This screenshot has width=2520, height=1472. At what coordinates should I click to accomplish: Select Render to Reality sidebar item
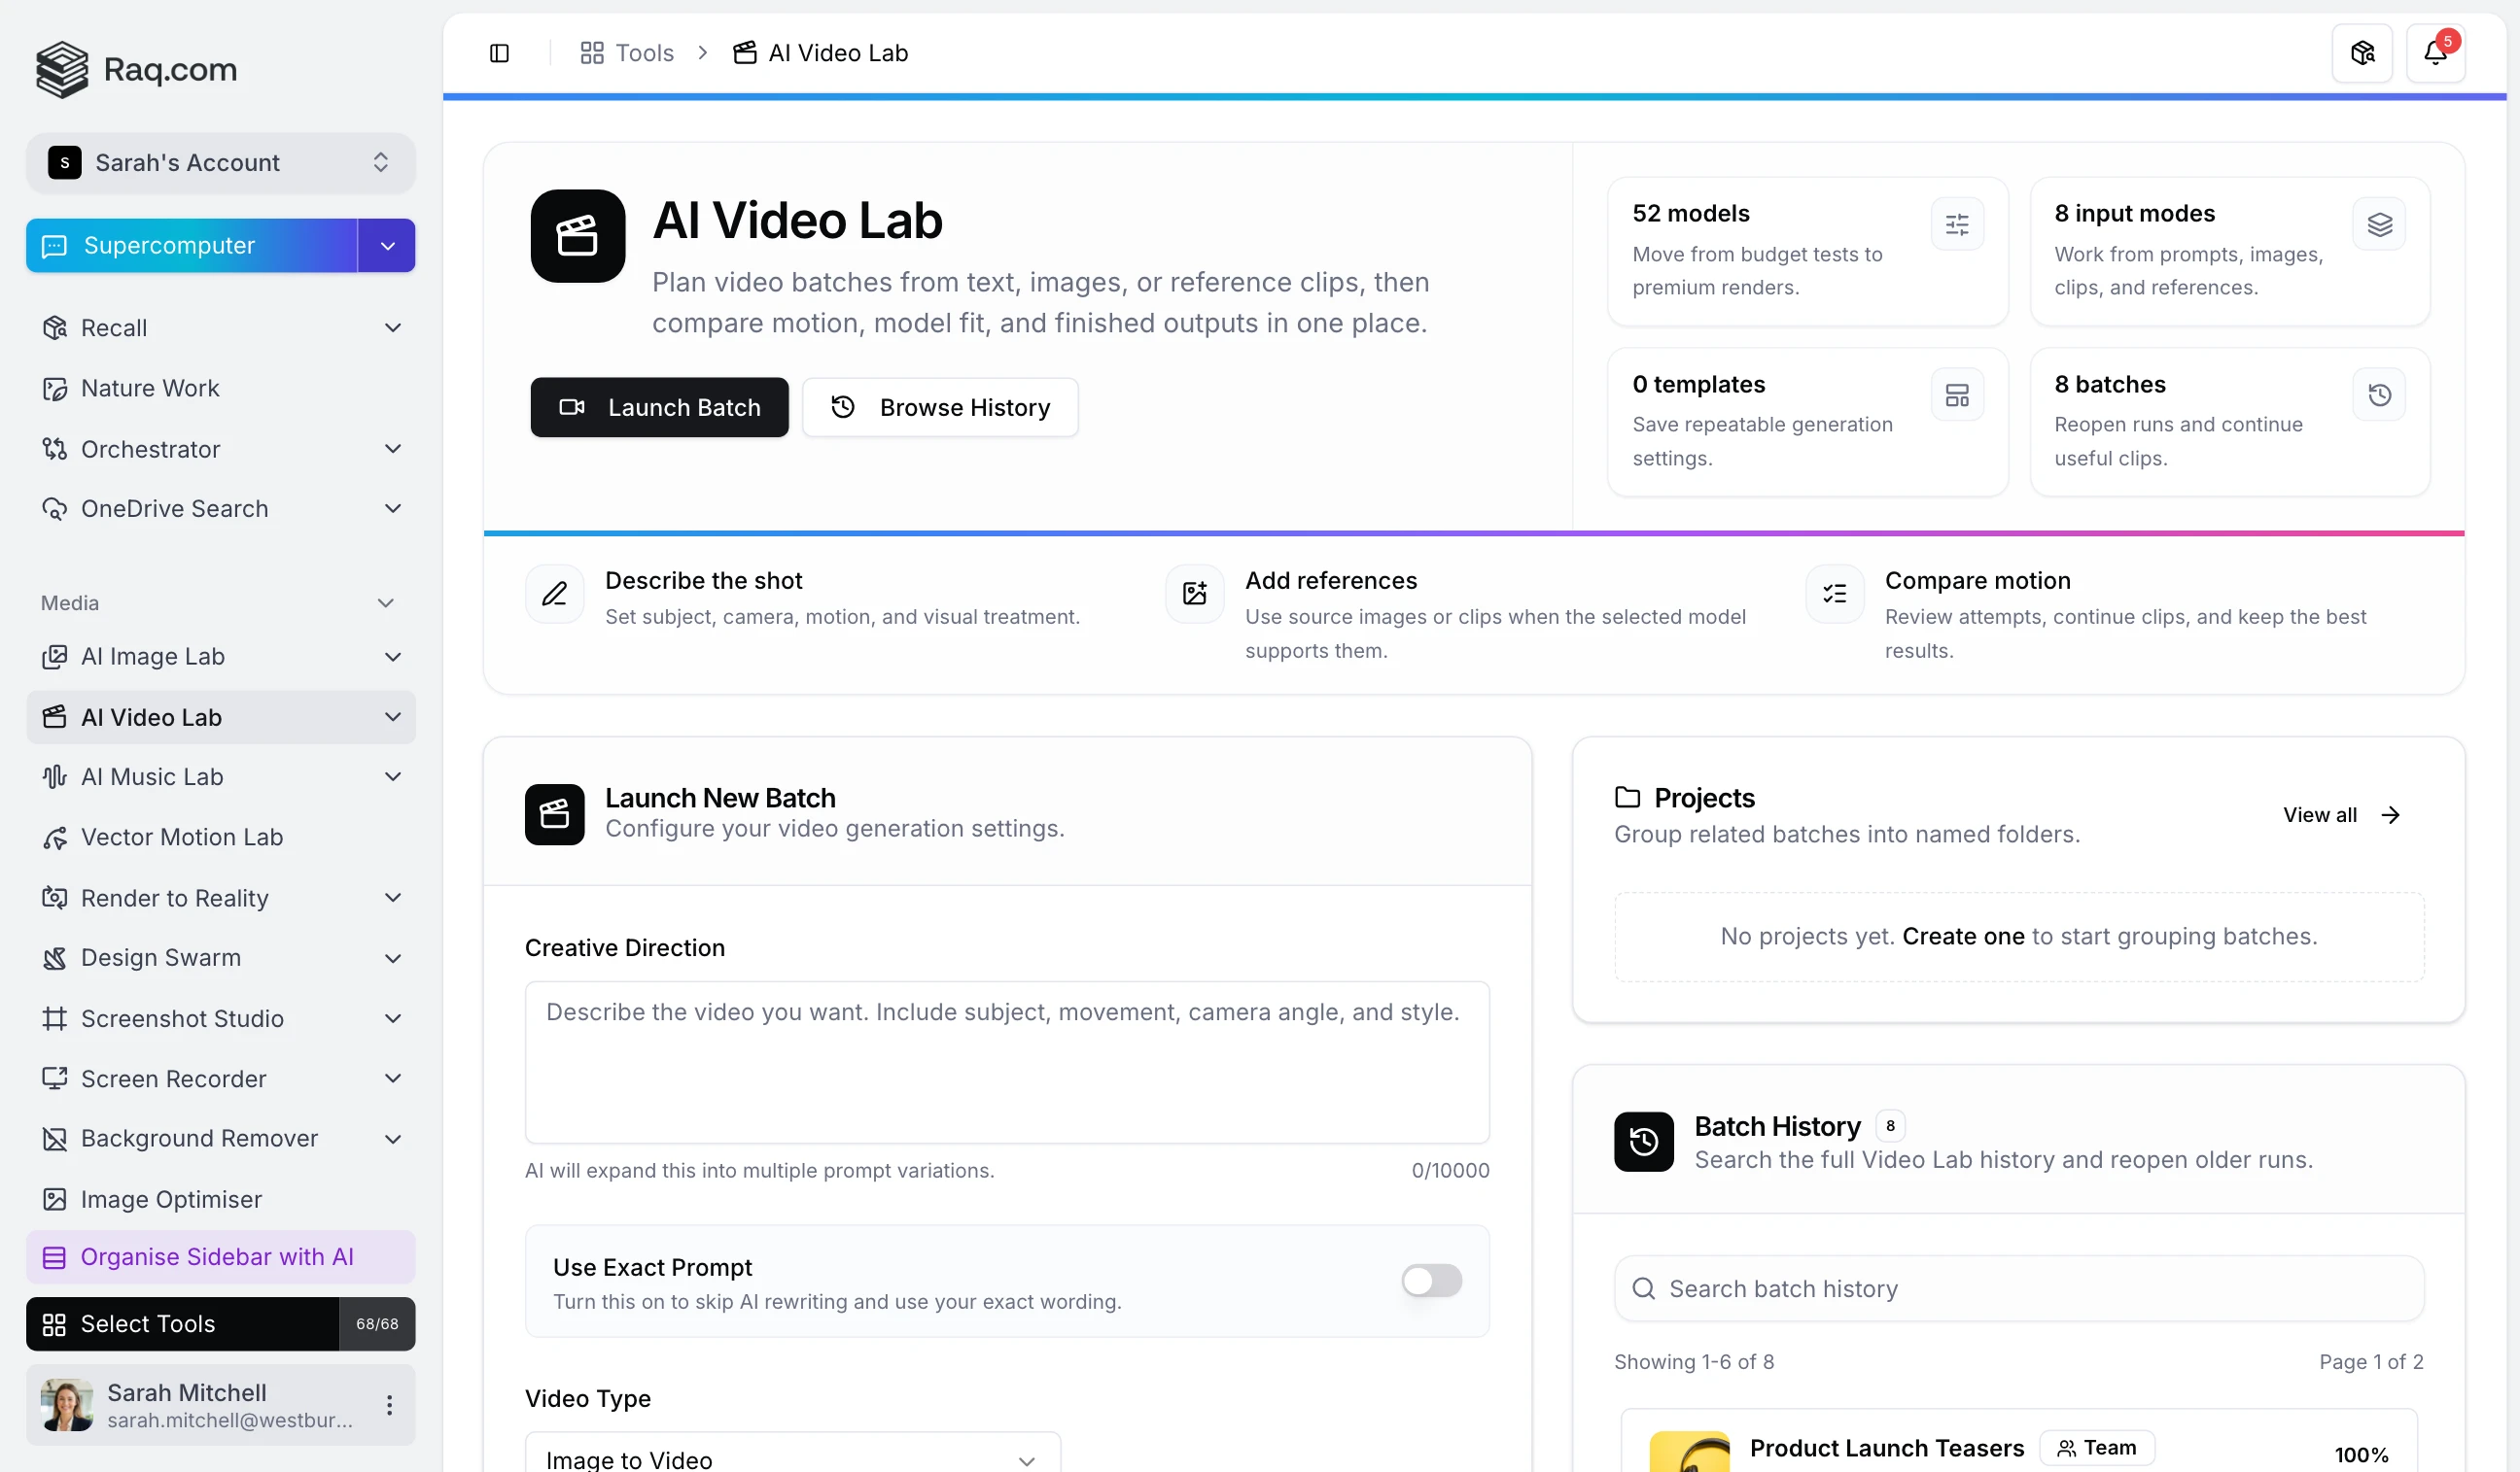(x=220, y=899)
